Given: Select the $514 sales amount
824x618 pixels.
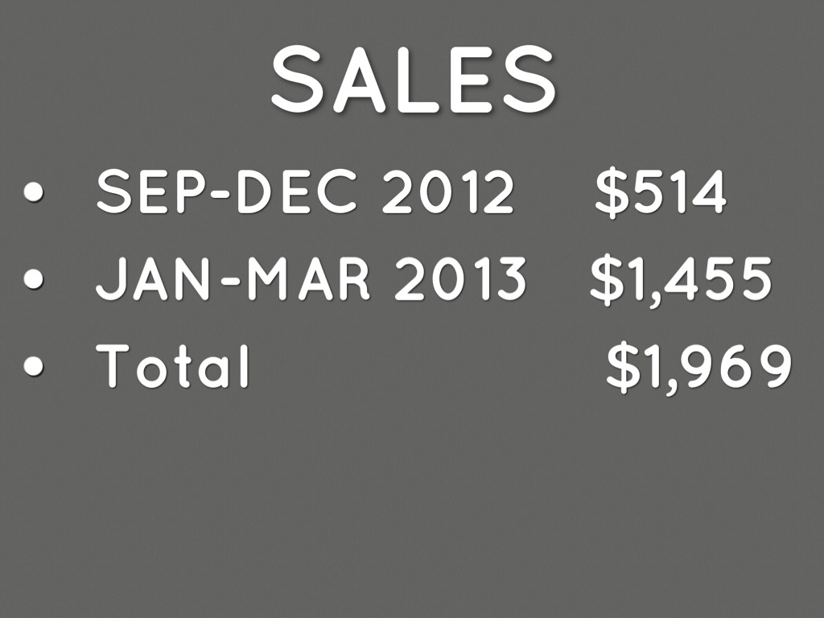Looking at the screenshot, I should tap(661, 194).
